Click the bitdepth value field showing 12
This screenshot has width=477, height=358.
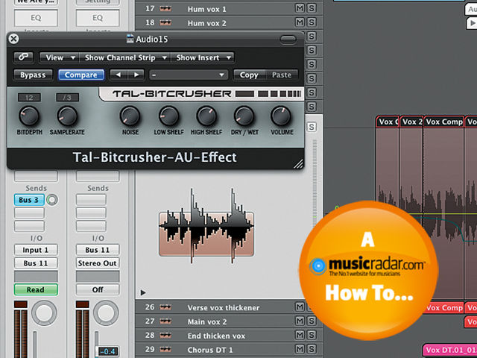pos(29,98)
